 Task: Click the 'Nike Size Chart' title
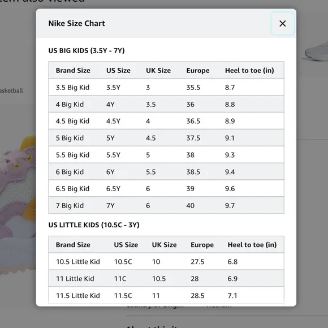(76, 23)
